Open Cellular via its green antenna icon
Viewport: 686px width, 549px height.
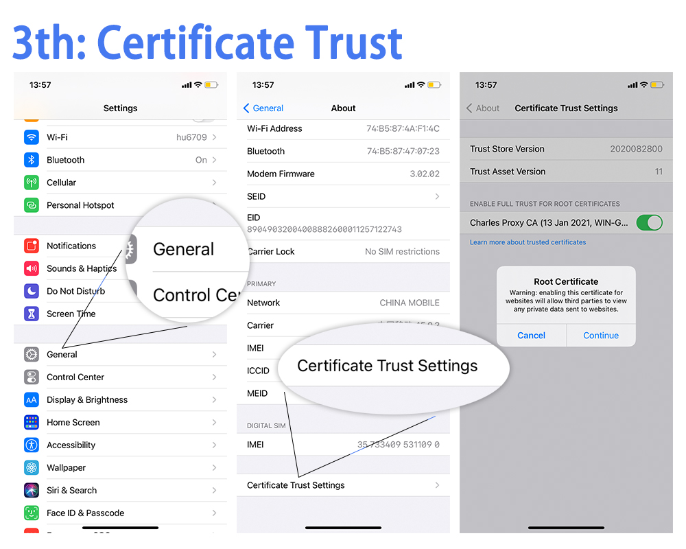tap(32, 183)
